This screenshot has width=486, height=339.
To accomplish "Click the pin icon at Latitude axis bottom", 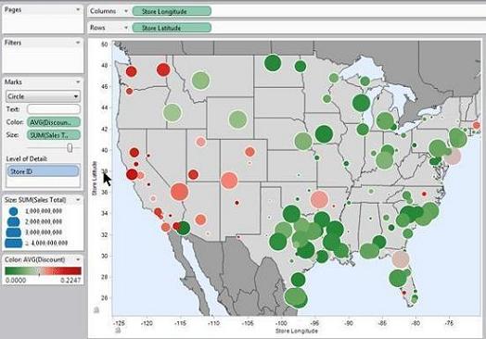I will tap(96, 309).
